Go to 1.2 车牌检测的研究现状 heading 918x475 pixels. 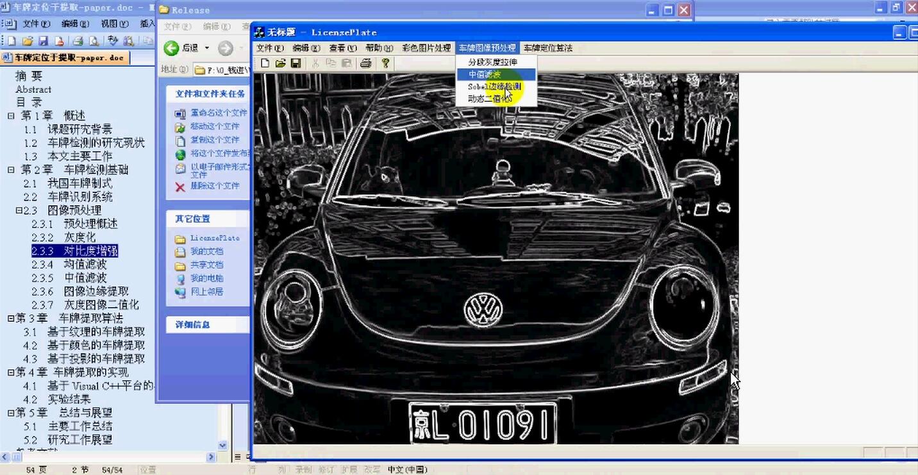[85, 143]
